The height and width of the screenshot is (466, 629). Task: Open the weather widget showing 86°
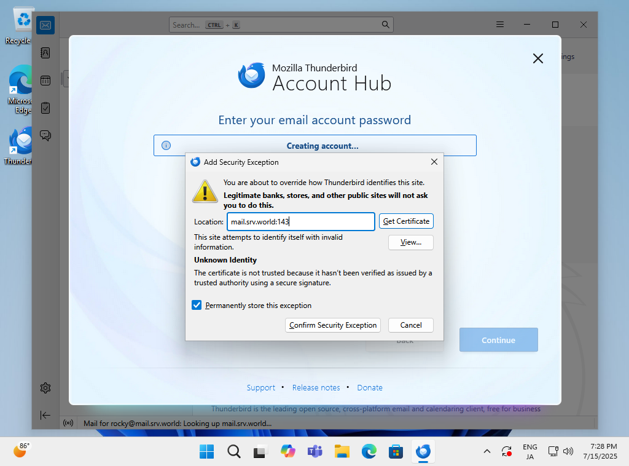tap(21, 451)
